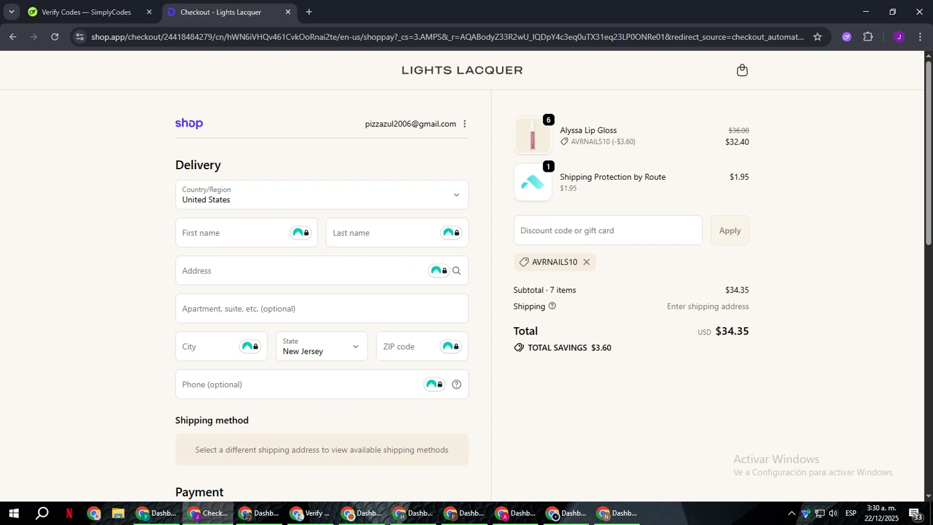Bookmark this page with the star icon
The image size is (933, 525).
coord(817,37)
